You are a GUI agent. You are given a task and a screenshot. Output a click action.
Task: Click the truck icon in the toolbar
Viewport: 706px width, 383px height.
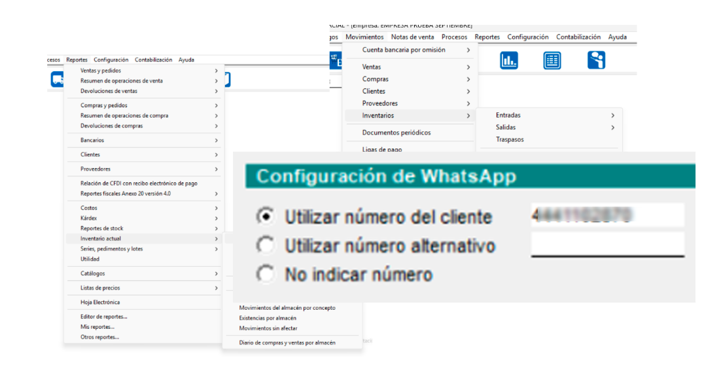pyautogui.click(x=57, y=79)
